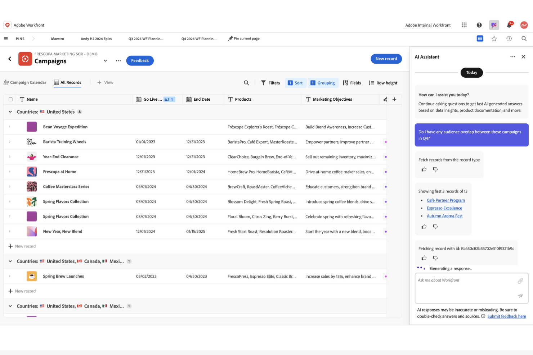The height and width of the screenshot is (355, 533).
Task: Open the user profile avatar
Action: [x=524, y=25]
